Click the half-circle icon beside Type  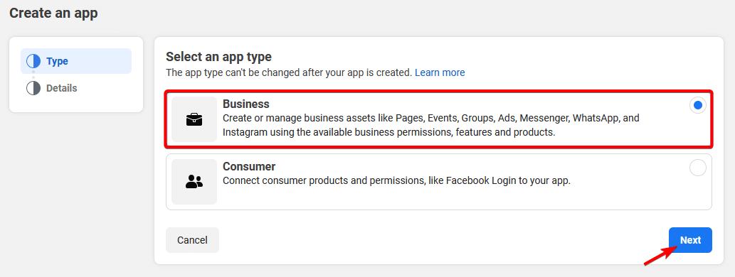33,61
